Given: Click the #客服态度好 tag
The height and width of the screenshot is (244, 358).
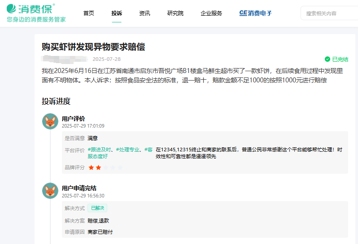Looking at the screenshot, I should pos(120,153).
